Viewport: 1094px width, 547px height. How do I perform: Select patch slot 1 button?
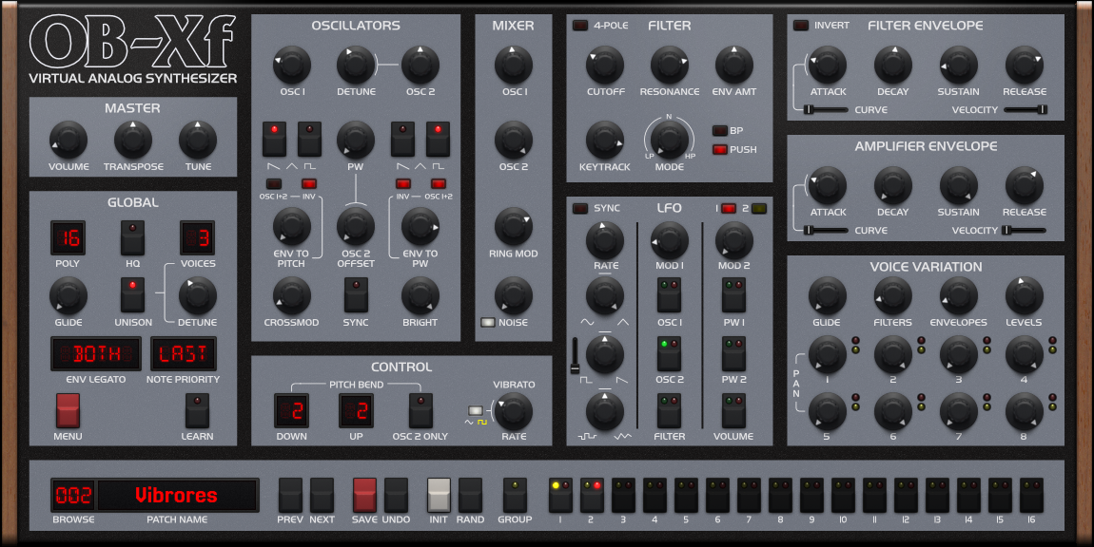coord(560,496)
